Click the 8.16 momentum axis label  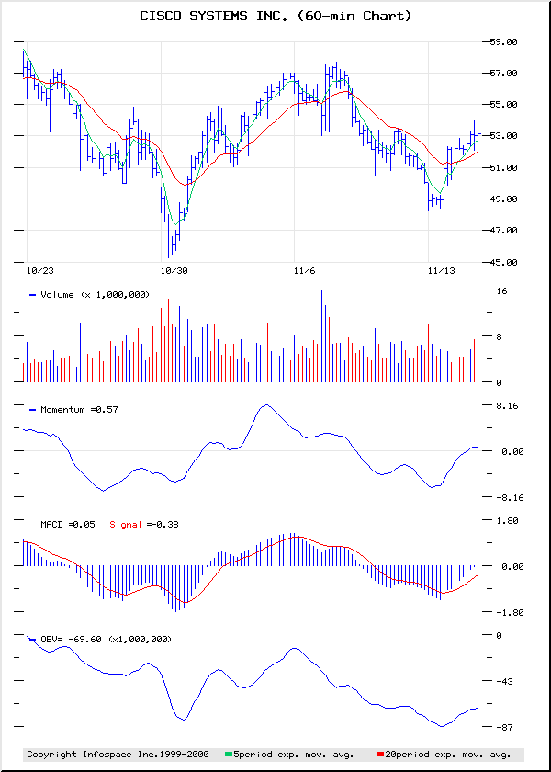point(506,406)
